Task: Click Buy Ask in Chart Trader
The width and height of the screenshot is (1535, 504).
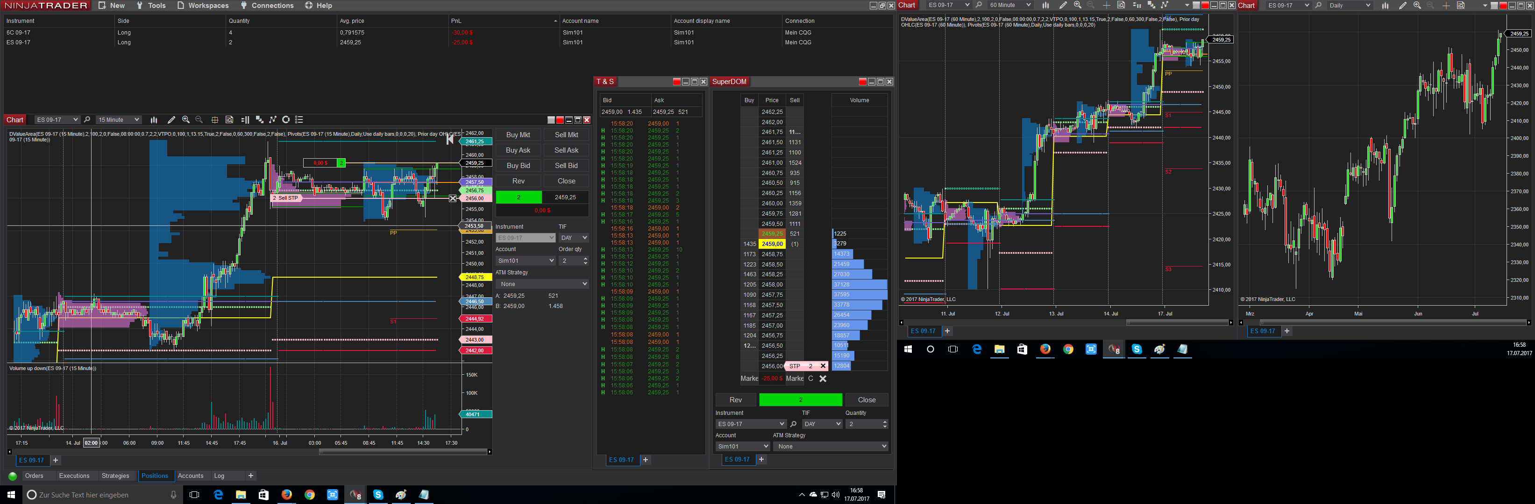Action: pyautogui.click(x=518, y=151)
